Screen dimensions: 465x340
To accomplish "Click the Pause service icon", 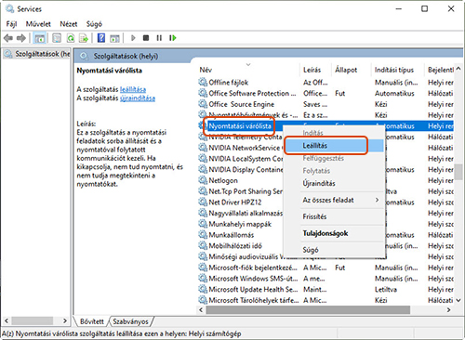I will 159,38.
